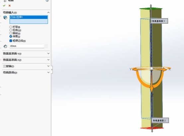
Task: Expand the 三重轴 triad section
Action: click(x=26, y=66)
